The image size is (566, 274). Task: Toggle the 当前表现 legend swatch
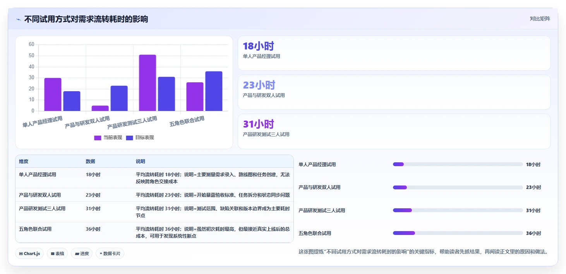(98, 138)
